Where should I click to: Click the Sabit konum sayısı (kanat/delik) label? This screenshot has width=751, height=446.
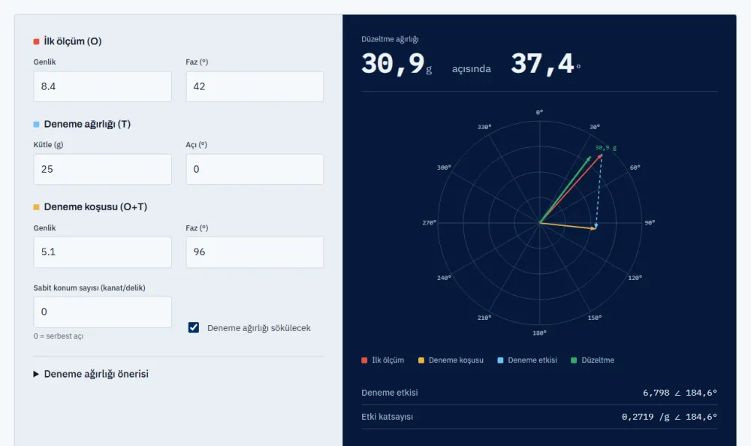click(x=89, y=288)
